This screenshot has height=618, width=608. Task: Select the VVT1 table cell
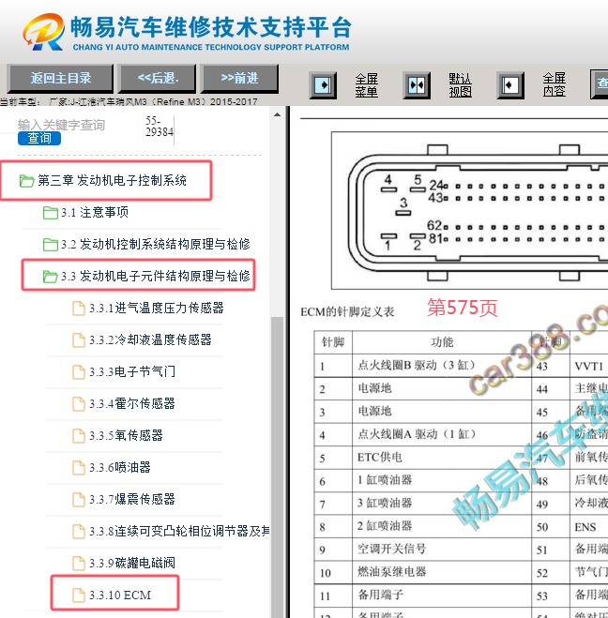click(589, 366)
